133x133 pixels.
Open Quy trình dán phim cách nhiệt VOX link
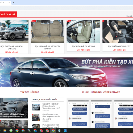tap(51, 117)
